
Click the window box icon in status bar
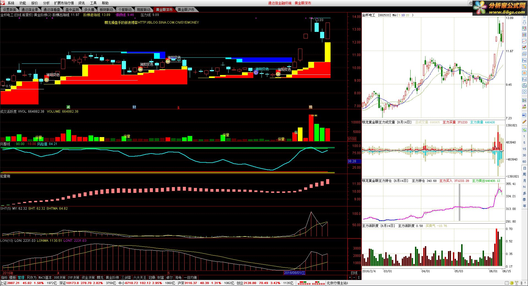[507, 283]
